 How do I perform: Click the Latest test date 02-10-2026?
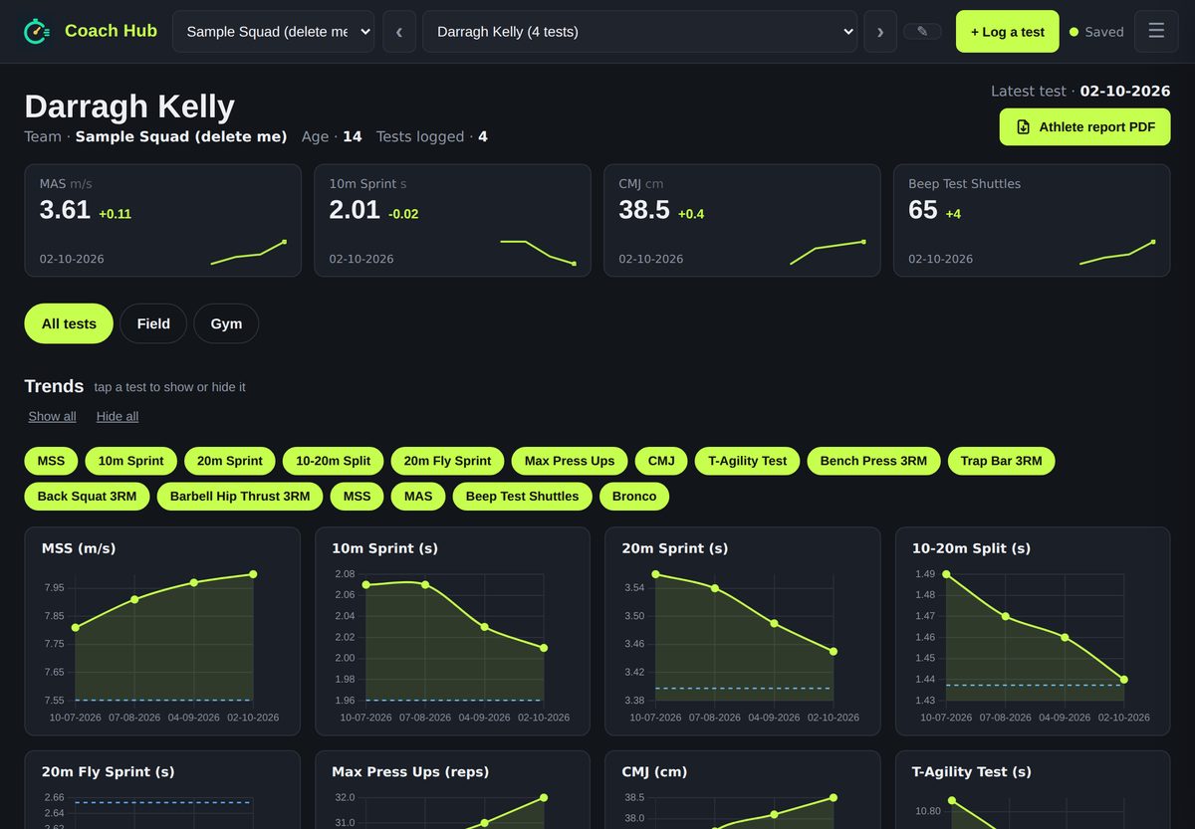(x=1125, y=91)
